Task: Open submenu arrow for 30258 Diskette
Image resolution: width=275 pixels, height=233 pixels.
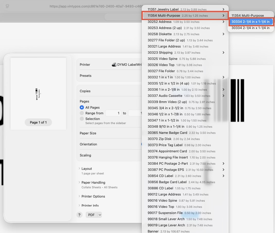Action: click(223, 34)
